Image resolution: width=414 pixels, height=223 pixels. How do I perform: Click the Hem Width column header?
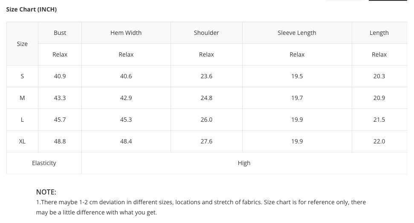tap(126, 33)
